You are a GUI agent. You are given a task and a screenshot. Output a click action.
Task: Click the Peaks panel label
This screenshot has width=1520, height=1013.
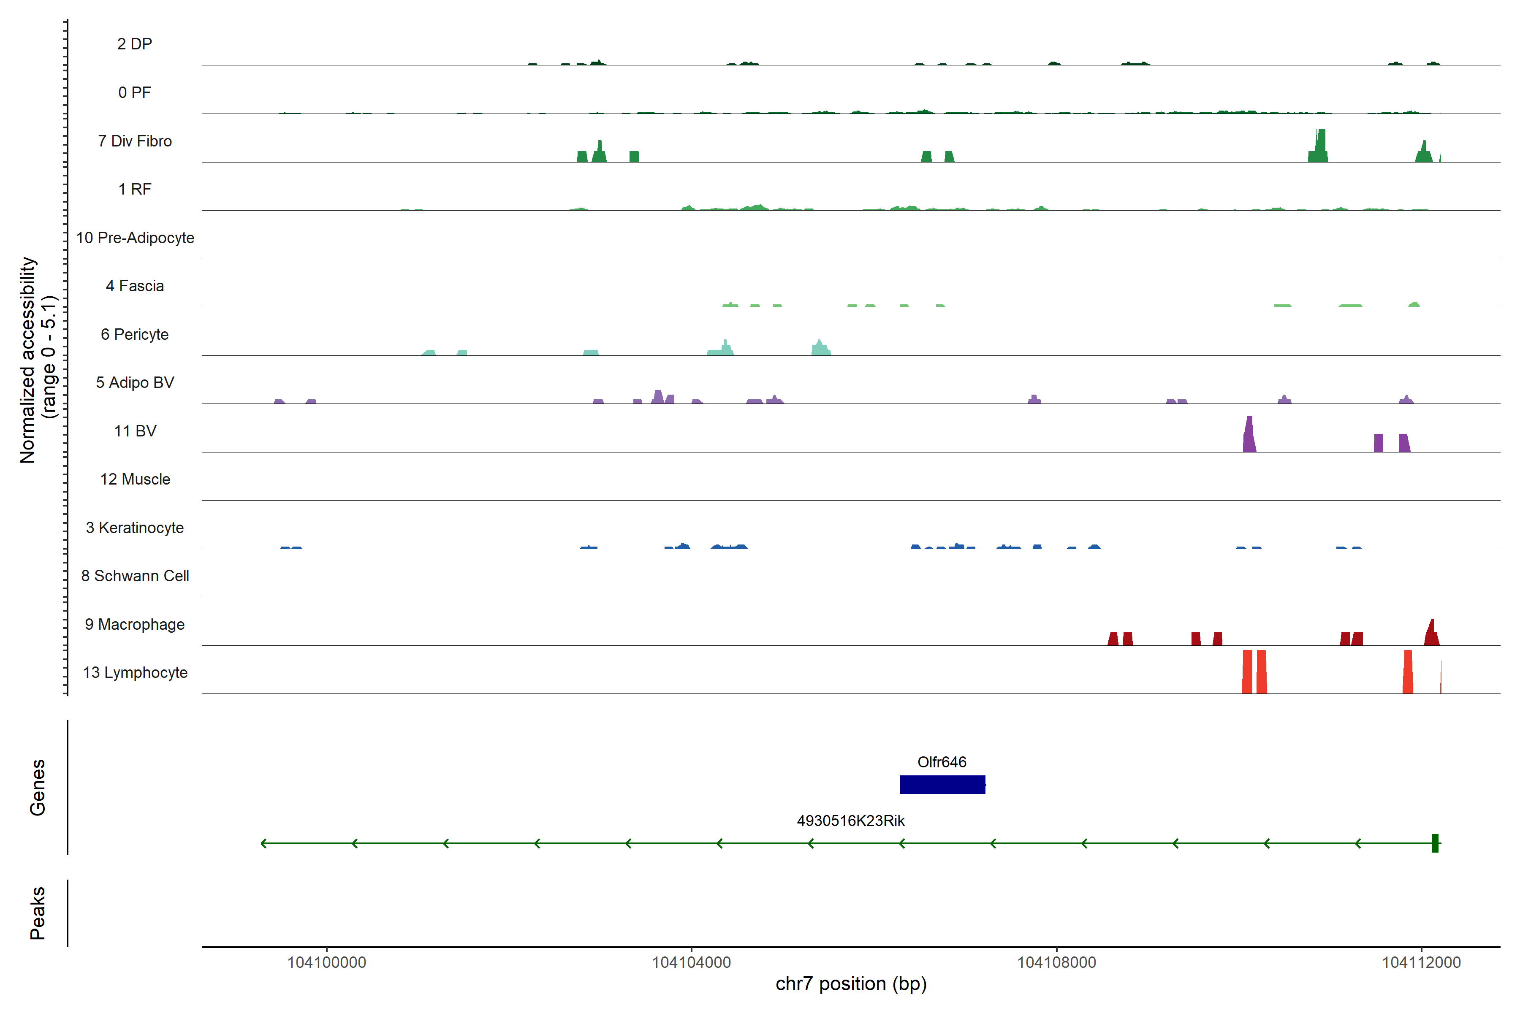click(x=38, y=912)
